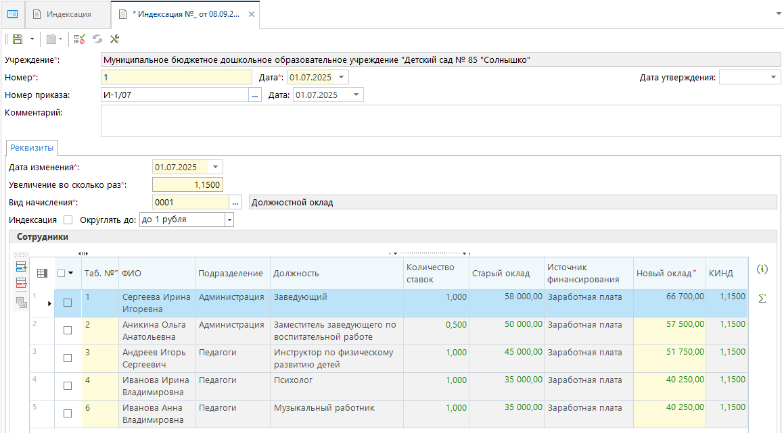Screen dimensions: 784x433
Task: Tick the checkbox for Аникина Ольга Анатольевна
Action: point(68,330)
